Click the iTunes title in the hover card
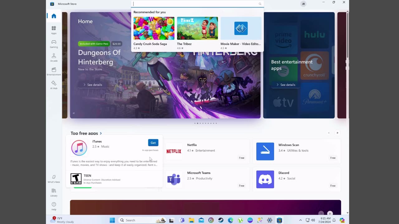This screenshot has height=224, width=399. [x=97, y=141]
